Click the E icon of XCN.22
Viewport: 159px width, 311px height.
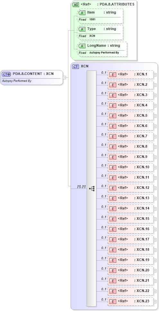113,291
